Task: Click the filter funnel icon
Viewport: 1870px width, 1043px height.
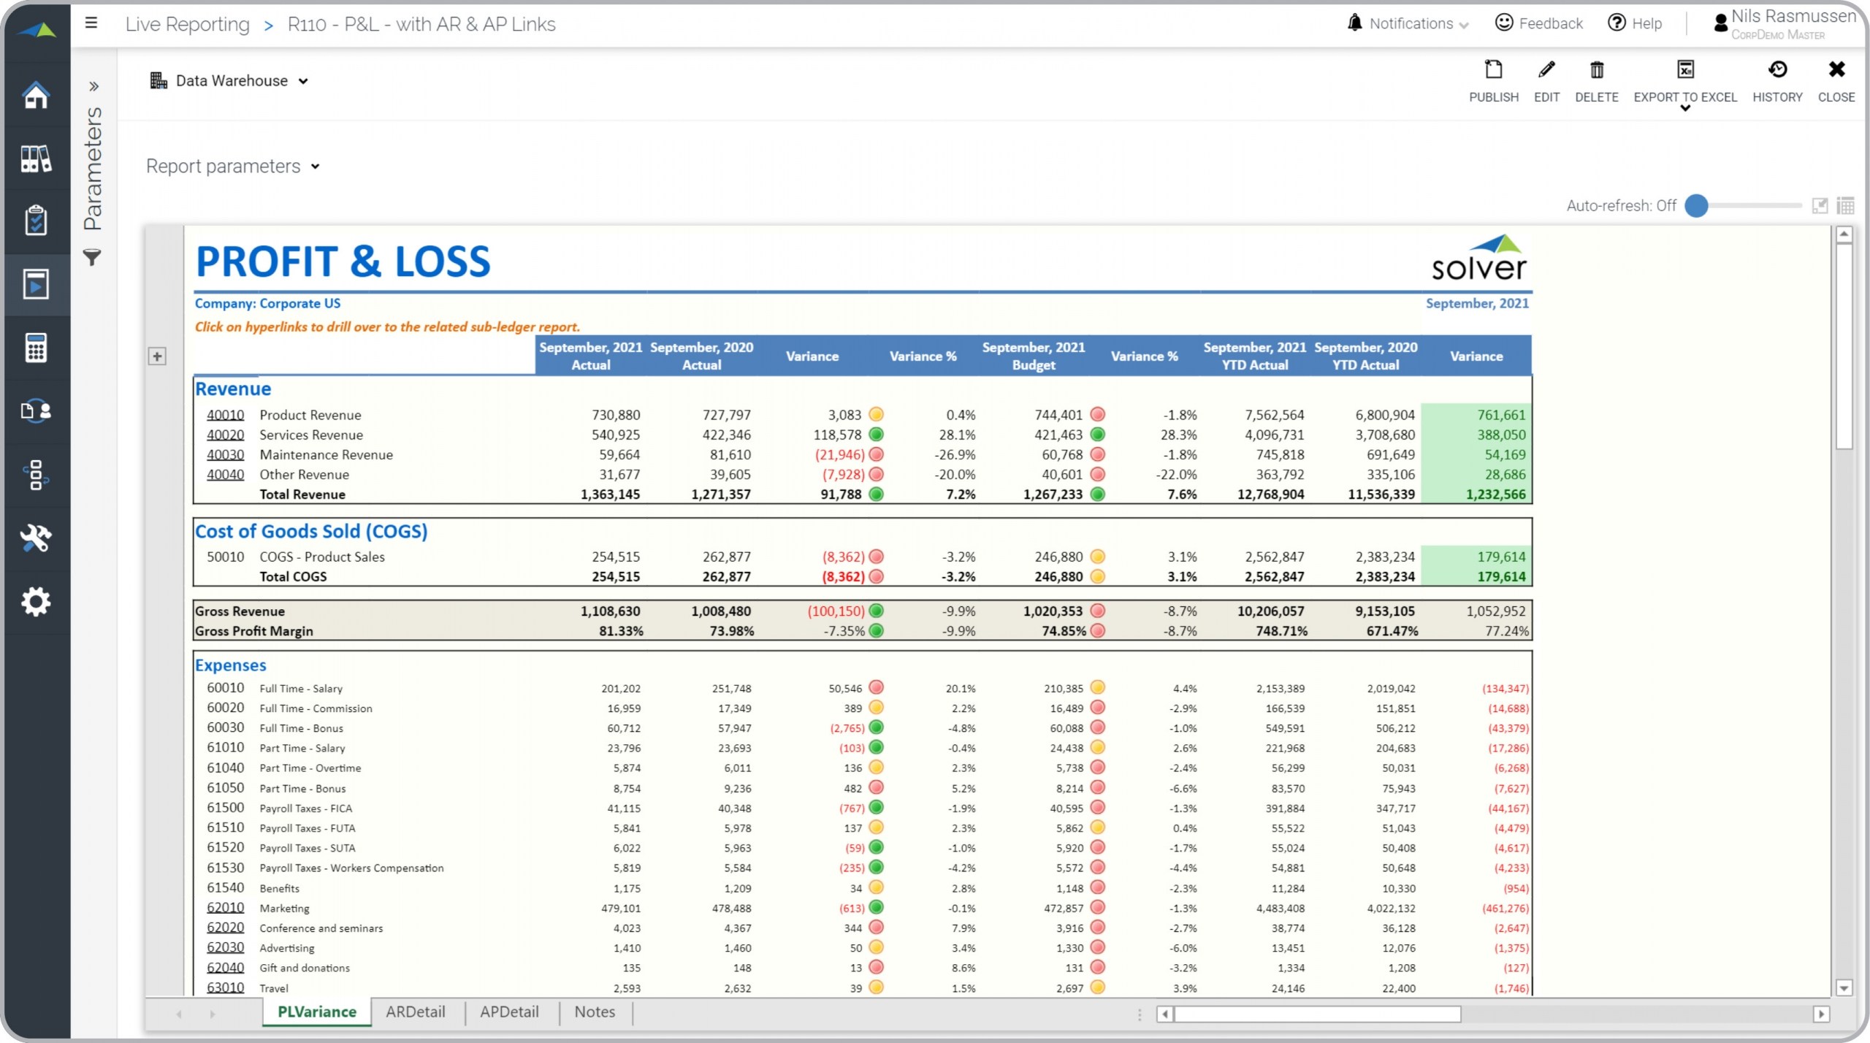Action: click(92, 257)
